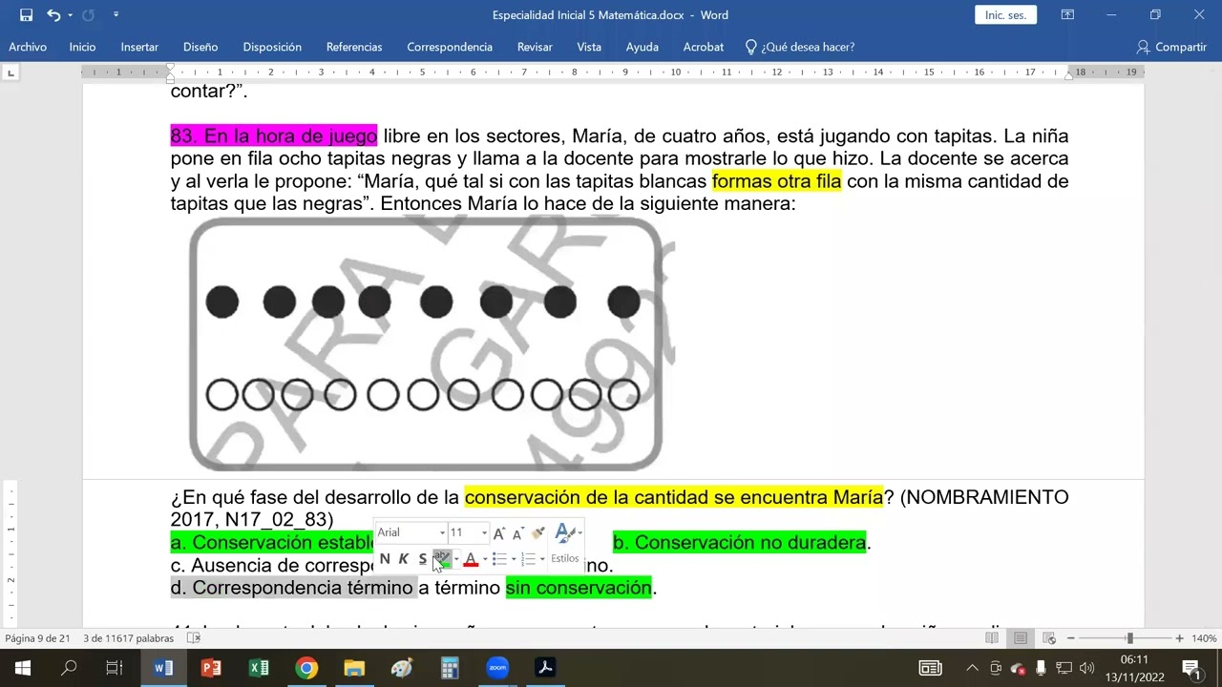The width and height of the screenshot is (1222, 687).
Task: Open the Disposición tab
Action: [x=272, y=47]
